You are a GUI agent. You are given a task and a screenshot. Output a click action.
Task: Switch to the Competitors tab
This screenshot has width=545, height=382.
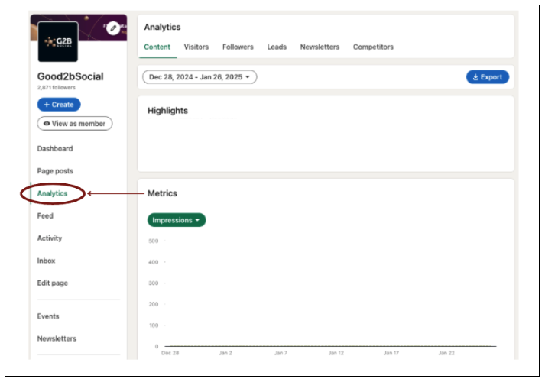[373, 47]
